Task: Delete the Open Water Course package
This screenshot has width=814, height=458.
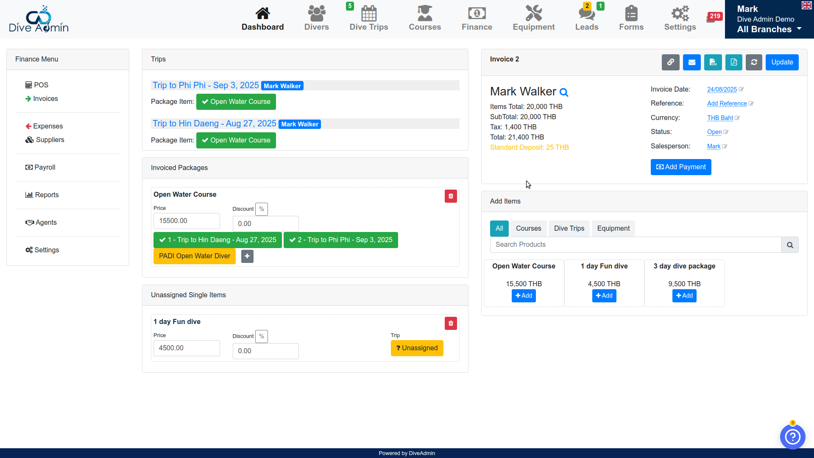Action: (451, 196)
